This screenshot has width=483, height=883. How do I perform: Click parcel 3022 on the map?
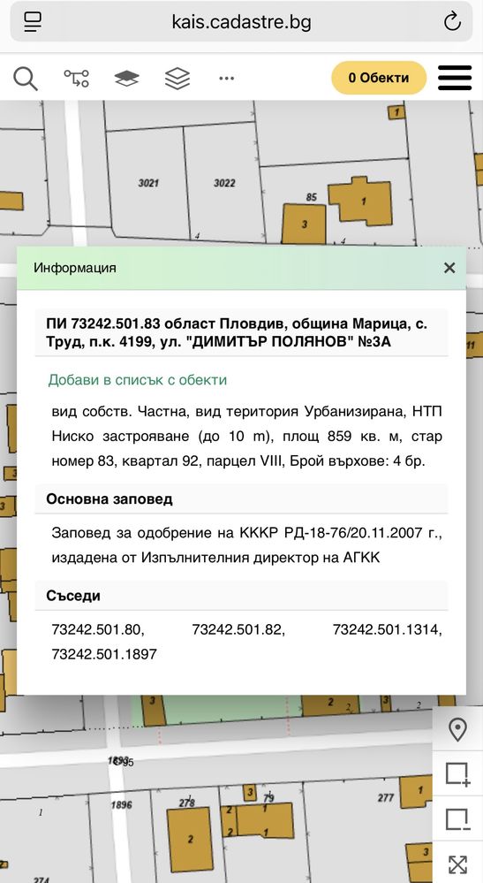pos(224,183)
